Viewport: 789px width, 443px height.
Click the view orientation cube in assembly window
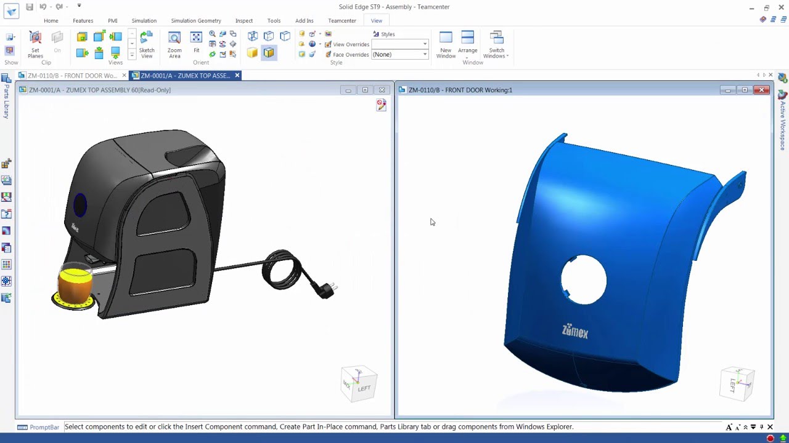(x=359, y=385)
